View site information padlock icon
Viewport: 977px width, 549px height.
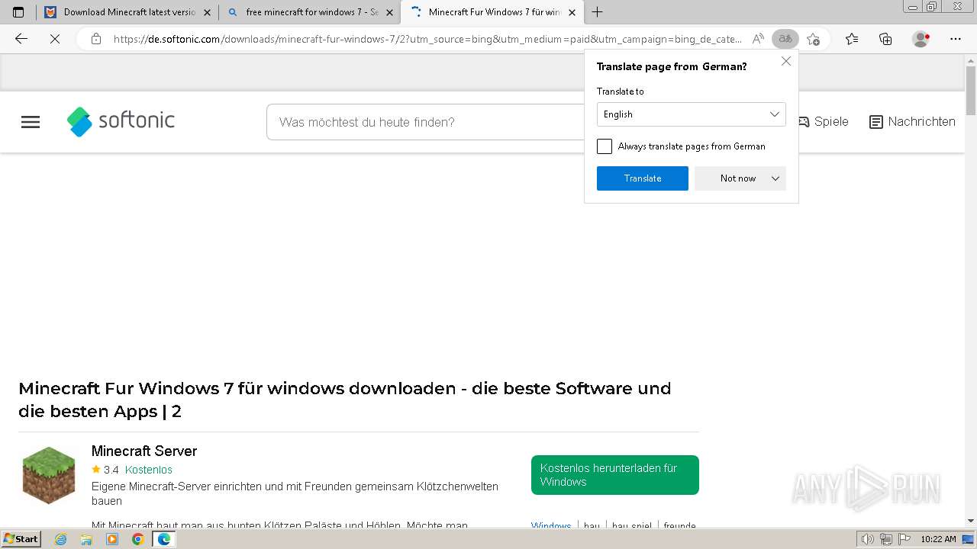point(96,39)
